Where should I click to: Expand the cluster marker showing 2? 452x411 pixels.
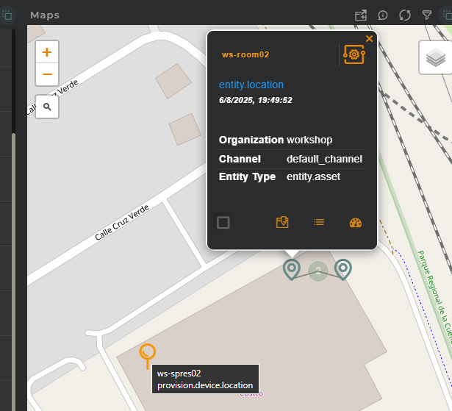tap(318, 271)
